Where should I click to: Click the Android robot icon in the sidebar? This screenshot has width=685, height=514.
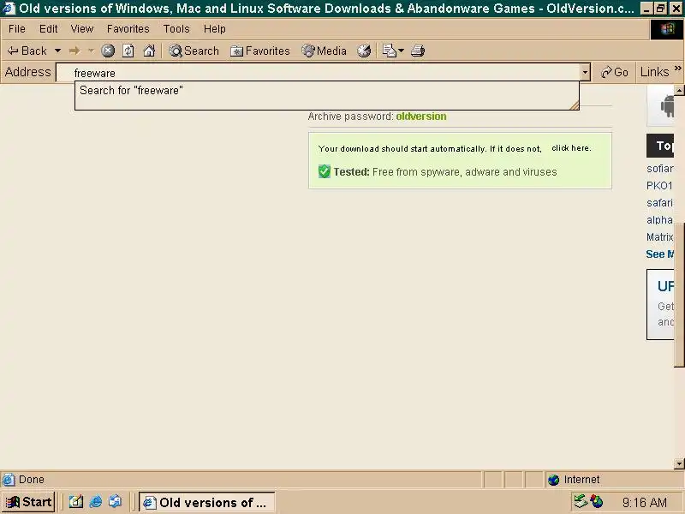click(x=667, y=105)
